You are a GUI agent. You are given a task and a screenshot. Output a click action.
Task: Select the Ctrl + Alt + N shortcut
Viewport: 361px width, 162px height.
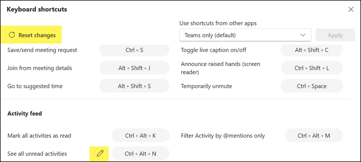(x=140, y=153)
